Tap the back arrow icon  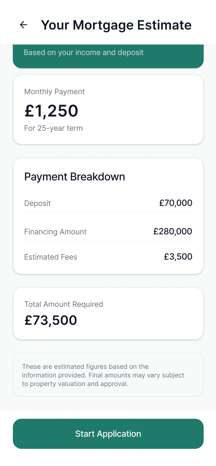click(x=24, y=25)
